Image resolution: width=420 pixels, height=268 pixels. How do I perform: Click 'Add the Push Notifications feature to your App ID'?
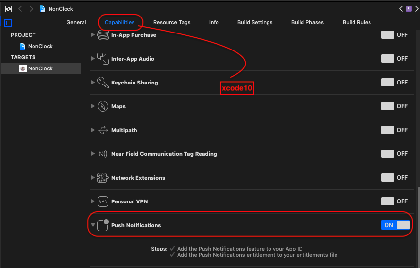pos(240,249)
